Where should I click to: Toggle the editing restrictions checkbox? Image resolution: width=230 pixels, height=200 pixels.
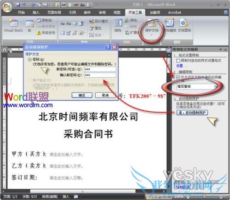[x=178, y=77]
